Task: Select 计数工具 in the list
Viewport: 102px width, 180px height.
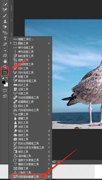Action: (31, 93)
